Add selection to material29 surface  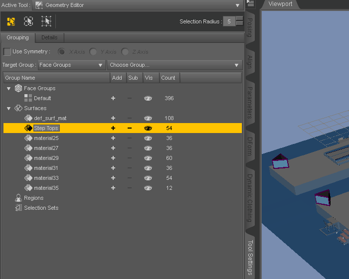click(x=113, y=158)
